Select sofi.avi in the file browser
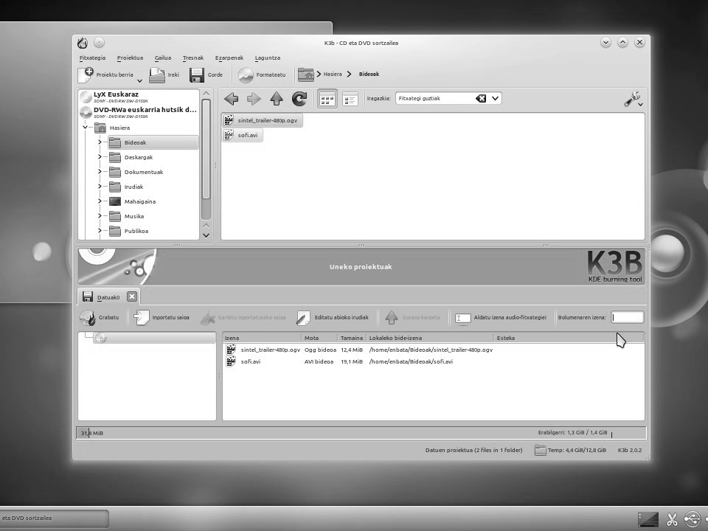This screenshot has width=708, height=531. [x=243, y=135]
